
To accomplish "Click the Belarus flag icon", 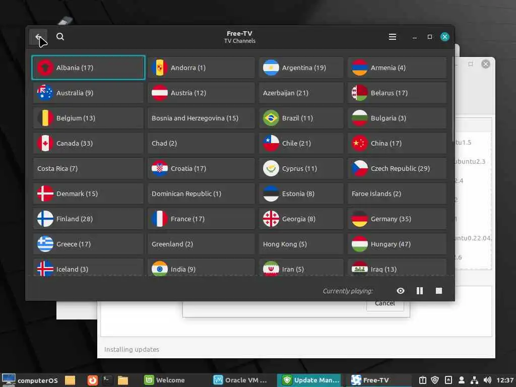I will click(x=359, y=93).
